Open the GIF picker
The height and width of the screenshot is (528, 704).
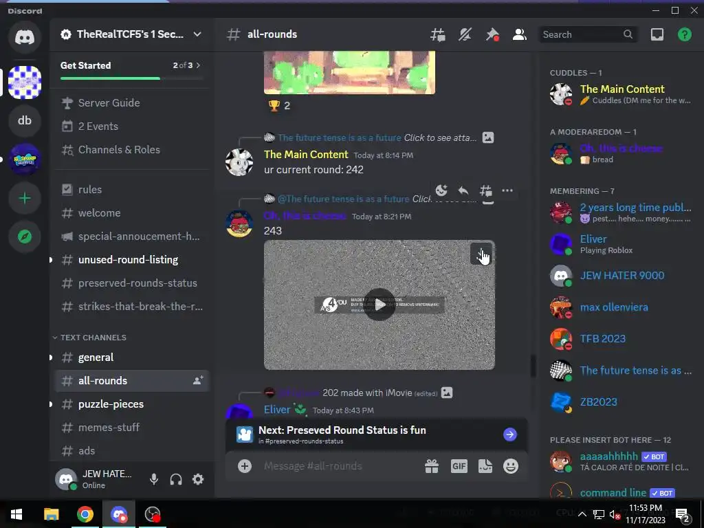click(459, 467)
